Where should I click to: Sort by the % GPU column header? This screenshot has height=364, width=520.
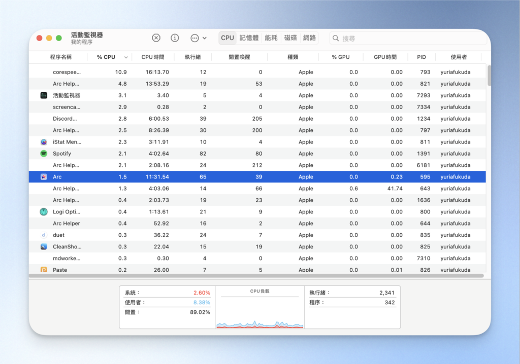[341, 57]
